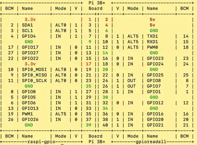
Task: Select the OUT mode in the GPIO7 row
Action: tap(131, 86)
